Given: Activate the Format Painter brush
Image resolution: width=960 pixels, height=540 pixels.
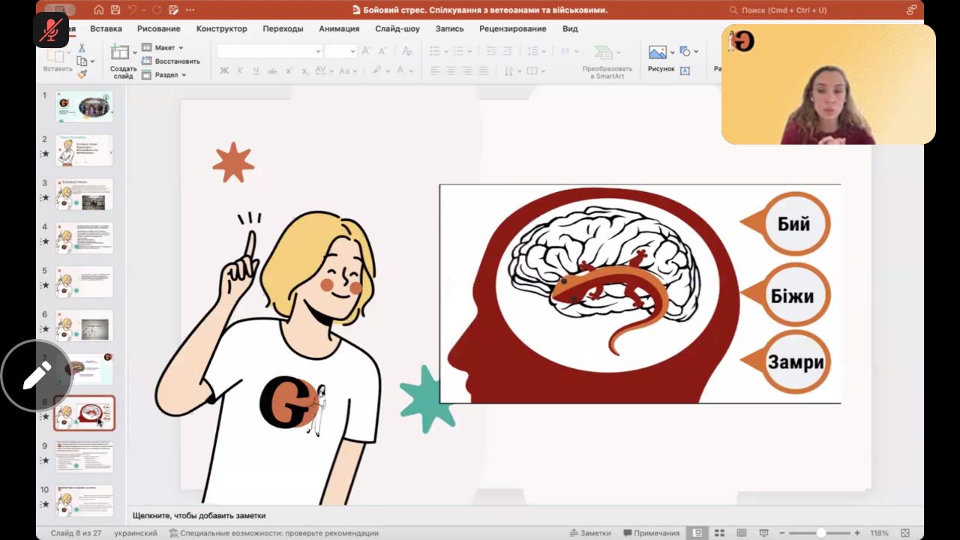Looking at the screenshot, I should tap(82, 73).
